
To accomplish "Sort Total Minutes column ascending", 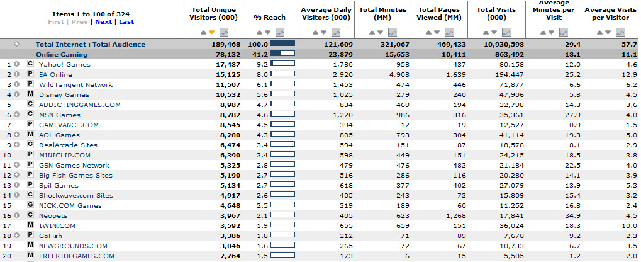I will pyautogui.click(x=372, y=32).
